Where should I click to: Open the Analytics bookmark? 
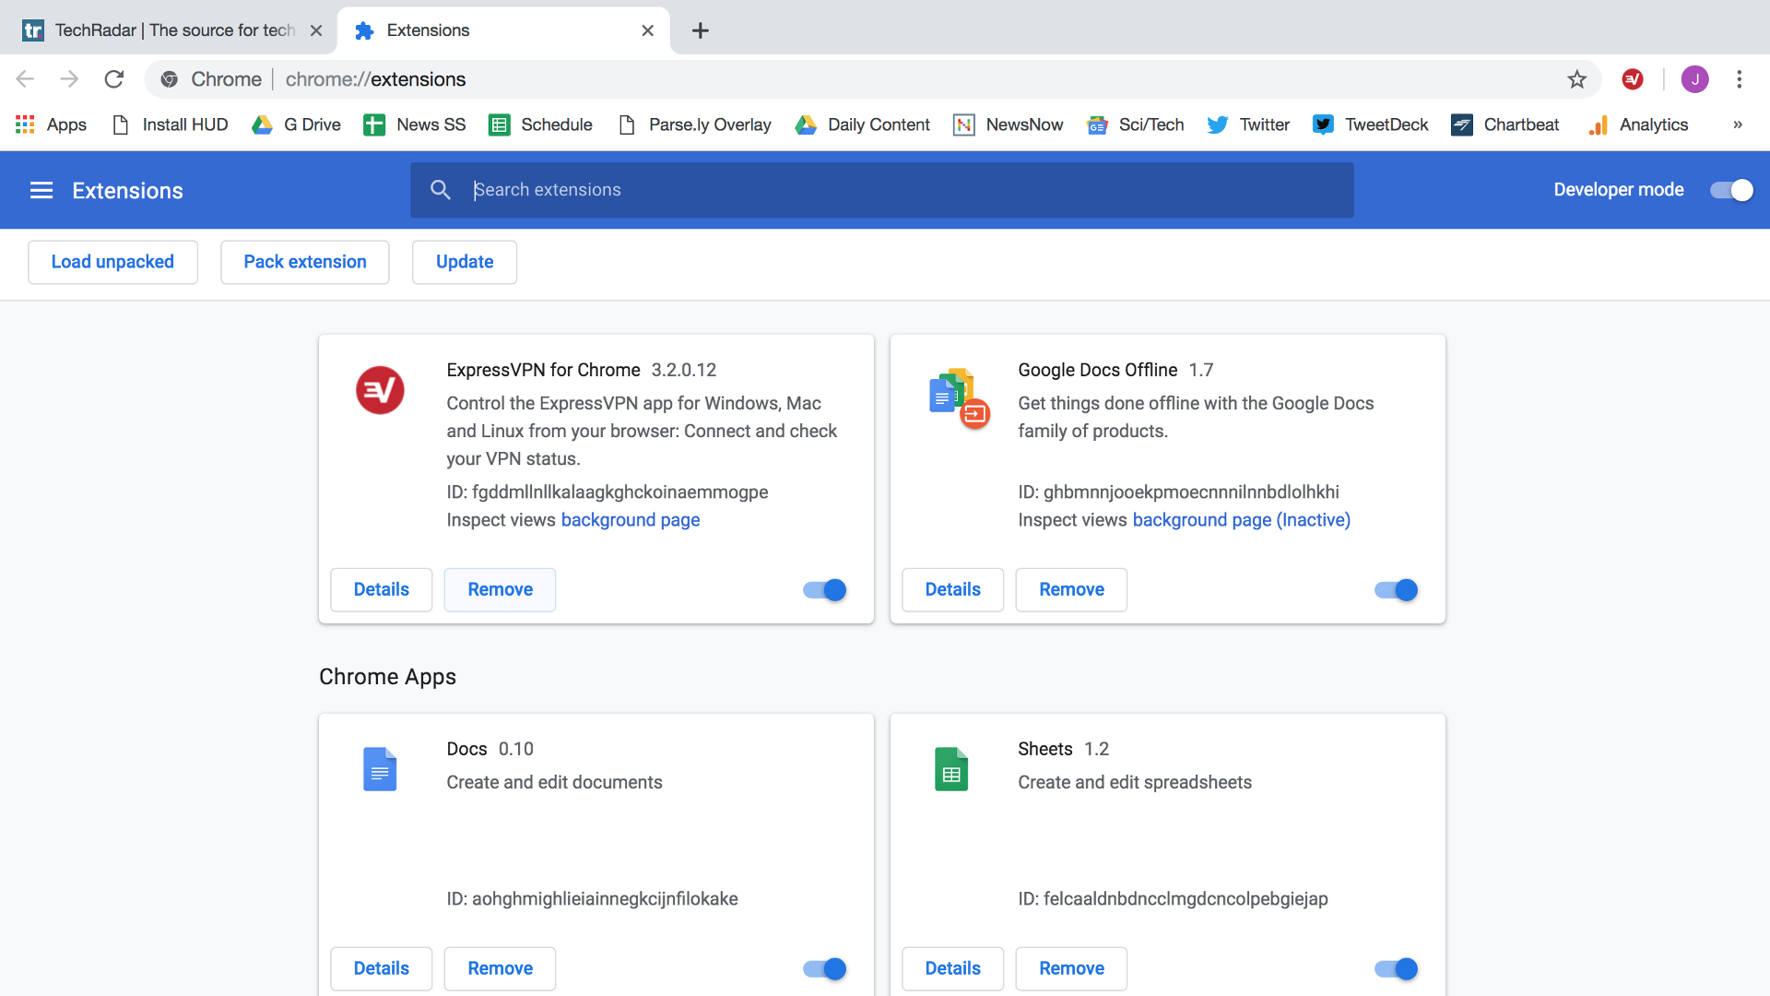tap(1638, 125)
